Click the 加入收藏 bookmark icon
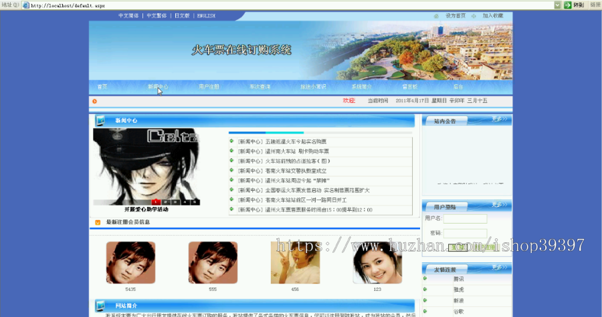 coord(474,16)
